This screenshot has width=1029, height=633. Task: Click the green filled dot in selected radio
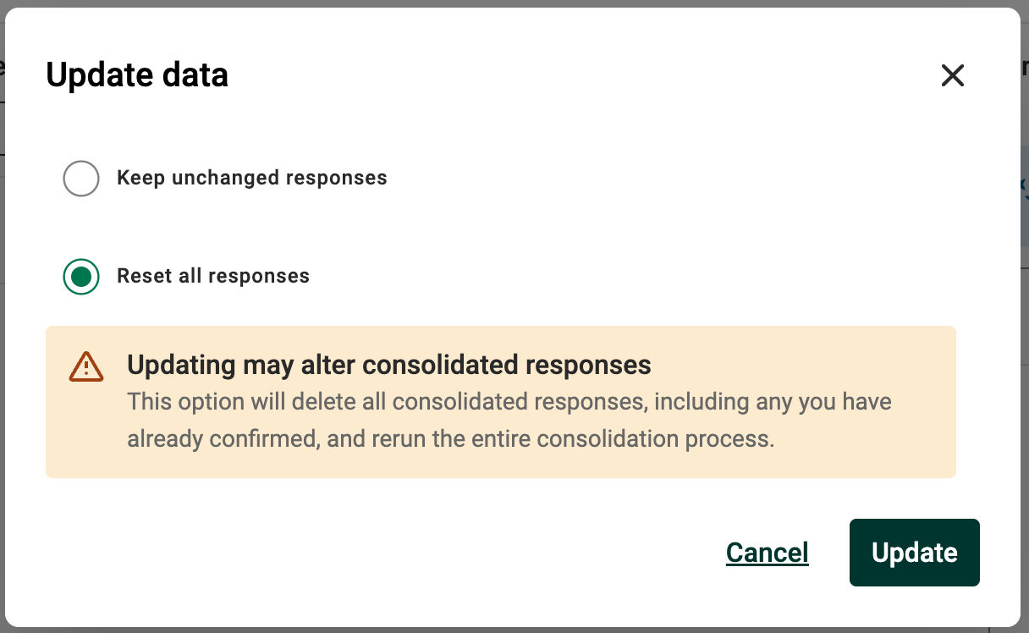tap(81, 276)
